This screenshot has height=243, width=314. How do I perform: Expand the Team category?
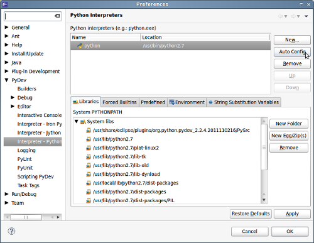(7, 203)
